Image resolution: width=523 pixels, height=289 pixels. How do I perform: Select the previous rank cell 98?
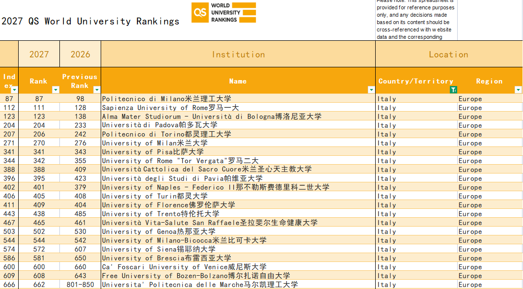coord(81,99)
